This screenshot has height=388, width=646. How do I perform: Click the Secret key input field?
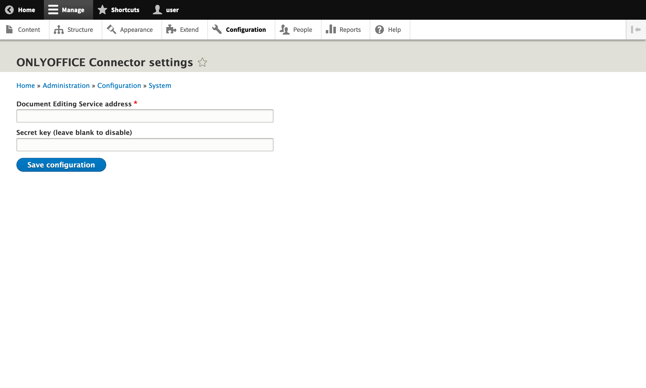tap(145, 144)
